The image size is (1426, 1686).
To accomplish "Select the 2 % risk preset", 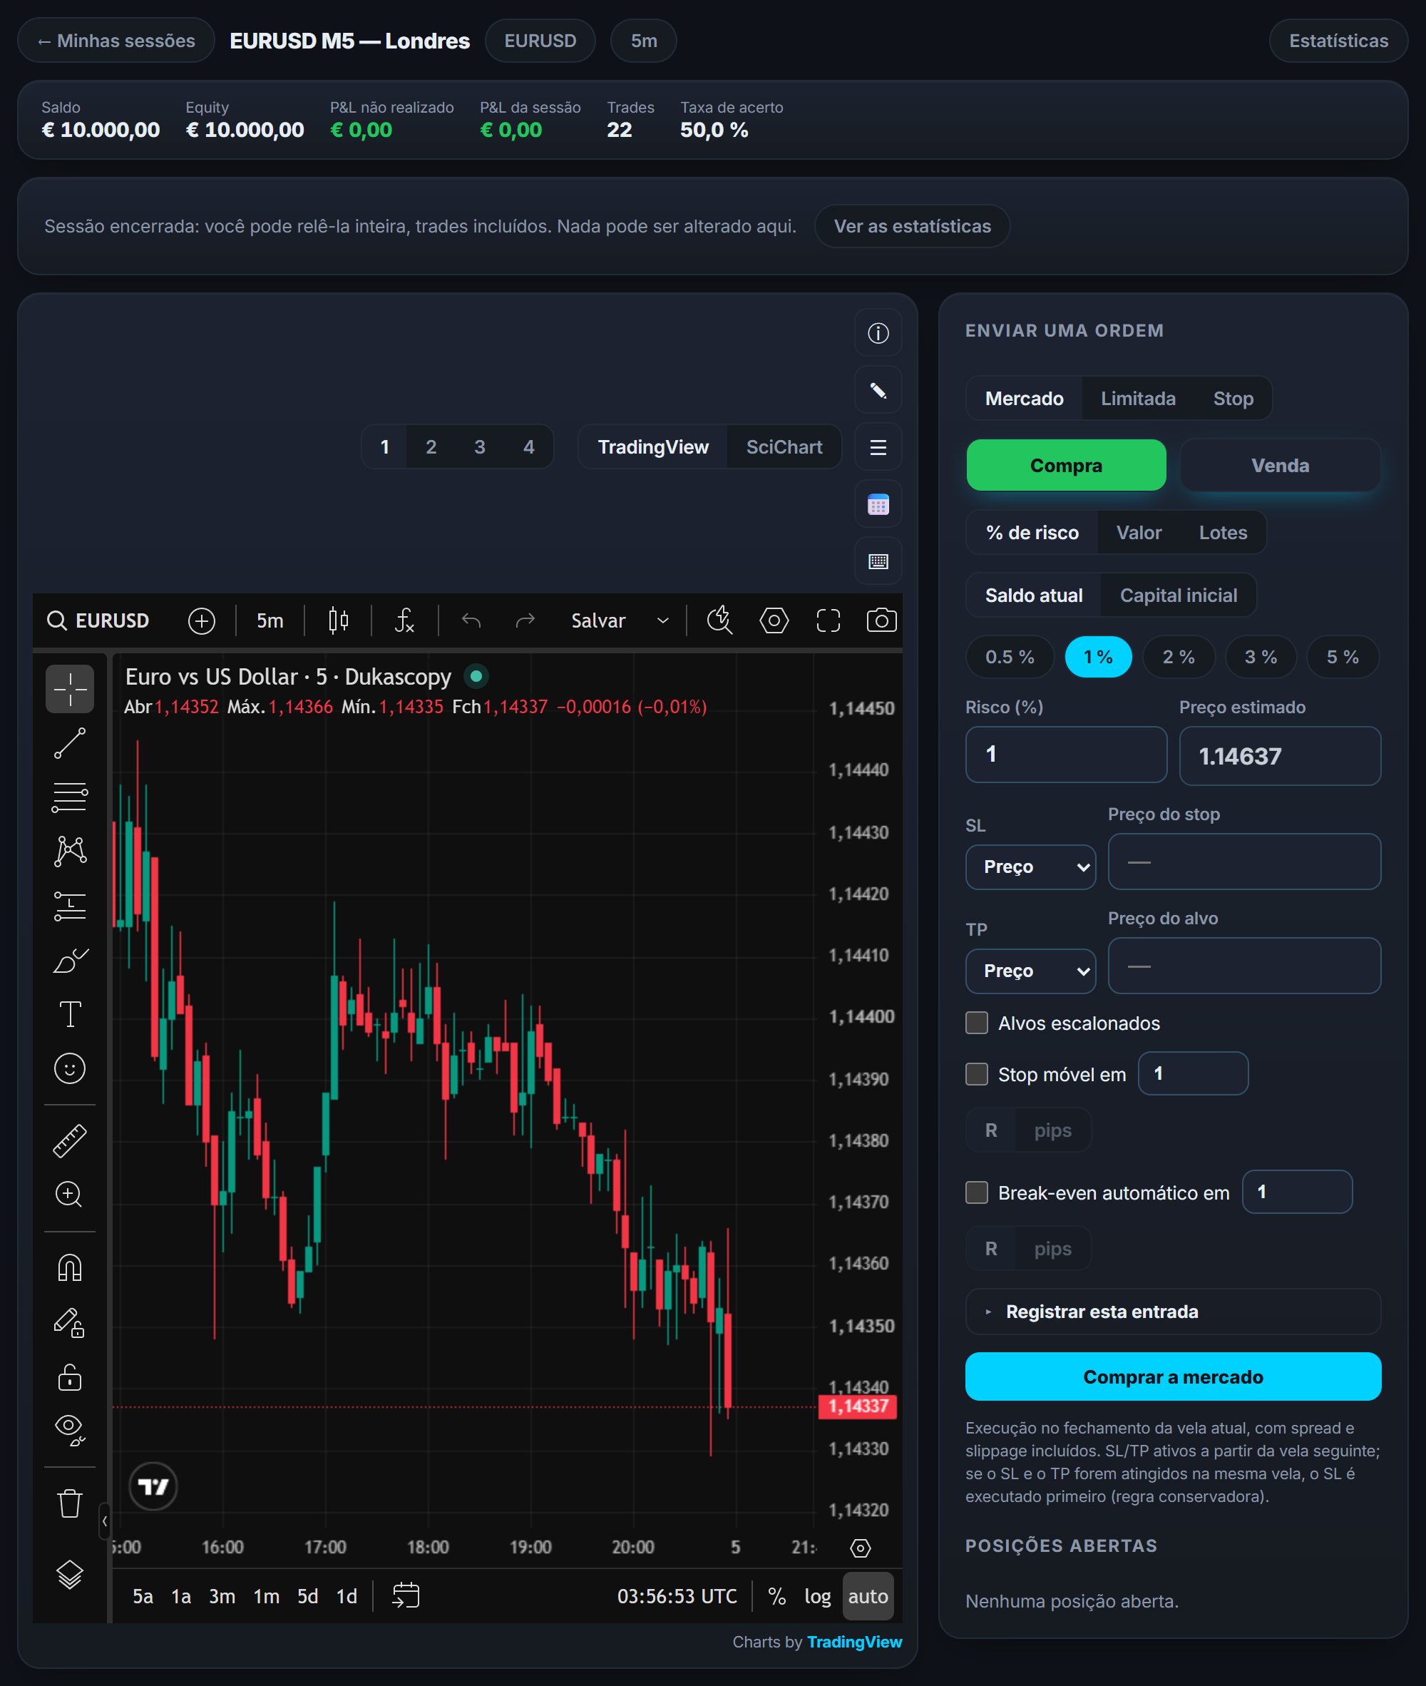I will pyautogui.click(x=1178, y=657).
